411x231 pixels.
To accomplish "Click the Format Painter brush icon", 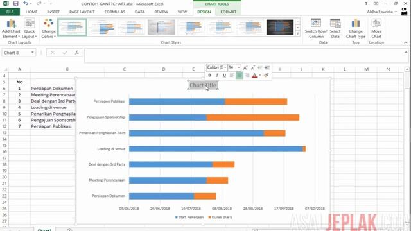I will pyautogui.click(x=267, y=76).
